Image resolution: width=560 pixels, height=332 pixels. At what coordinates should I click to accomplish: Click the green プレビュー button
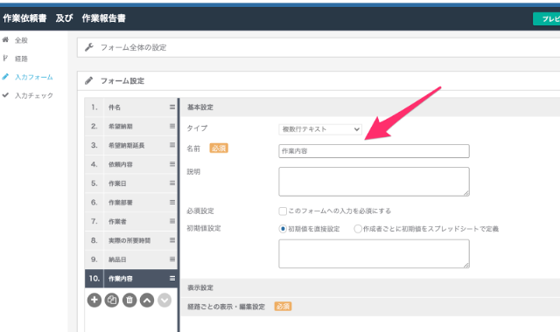tap(546, 19)
